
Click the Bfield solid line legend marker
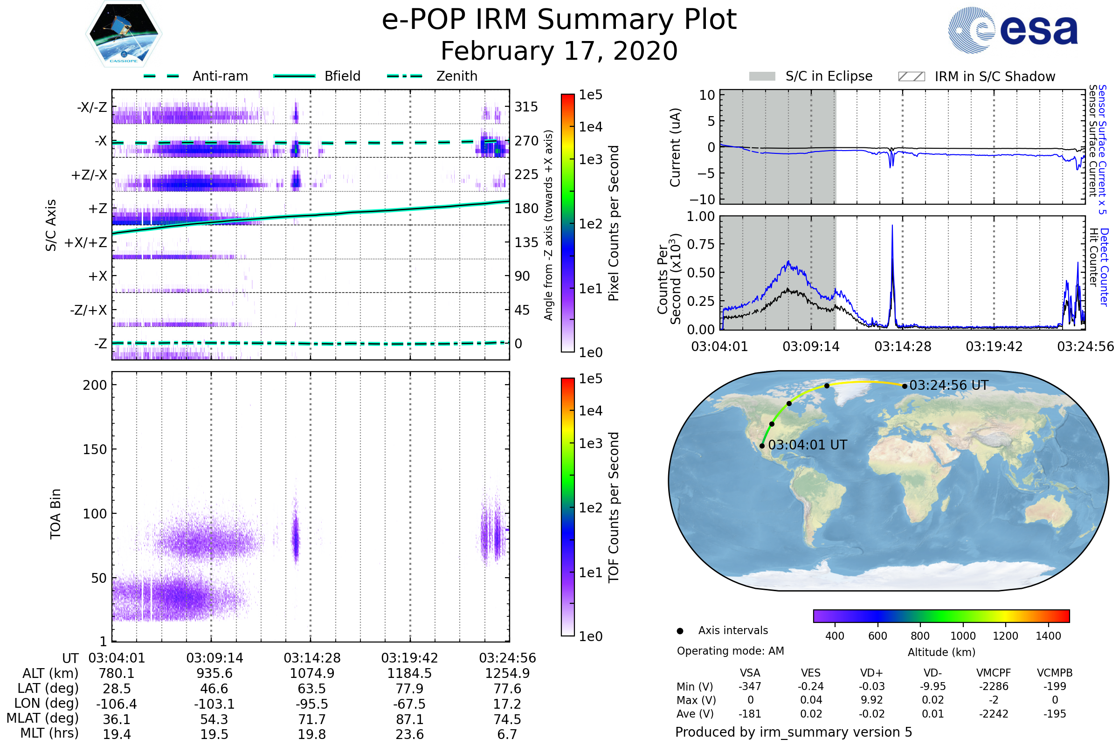(x=294, y=76)
